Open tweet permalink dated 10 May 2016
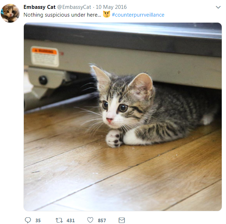Viewport: 226px width, 224px height. 111,7
